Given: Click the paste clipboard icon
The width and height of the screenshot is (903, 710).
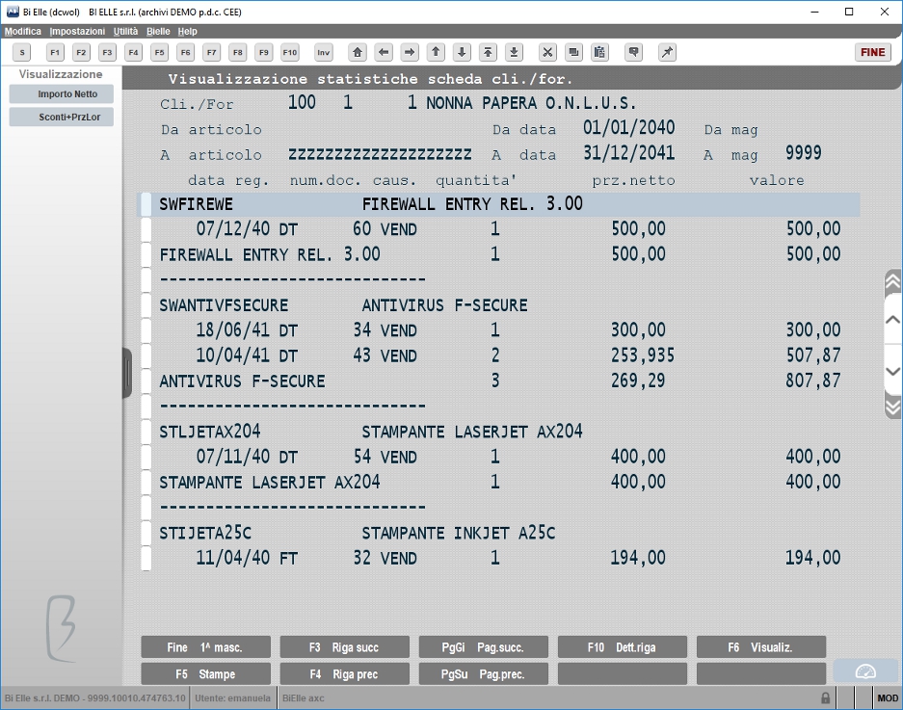Looking at the screenshot, I should (599, 52).
